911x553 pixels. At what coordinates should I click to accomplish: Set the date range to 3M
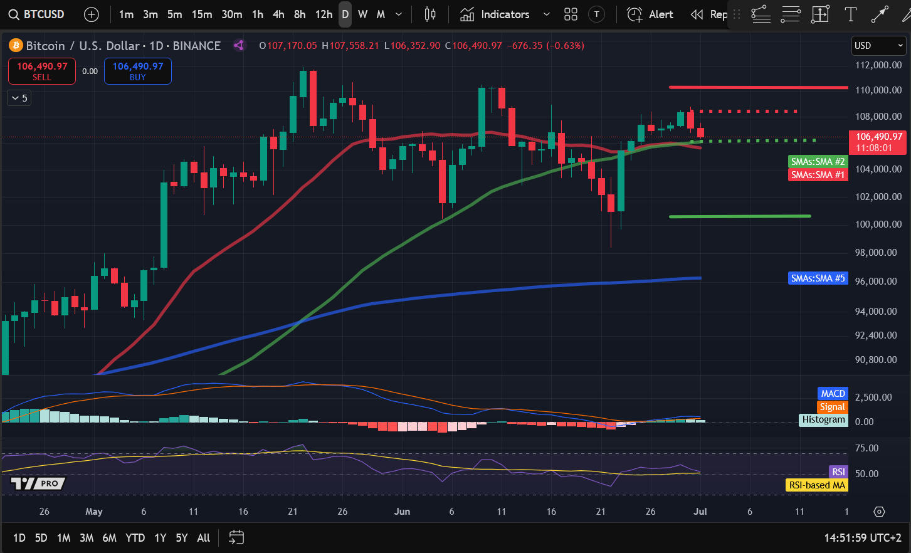tap(87, 538)
